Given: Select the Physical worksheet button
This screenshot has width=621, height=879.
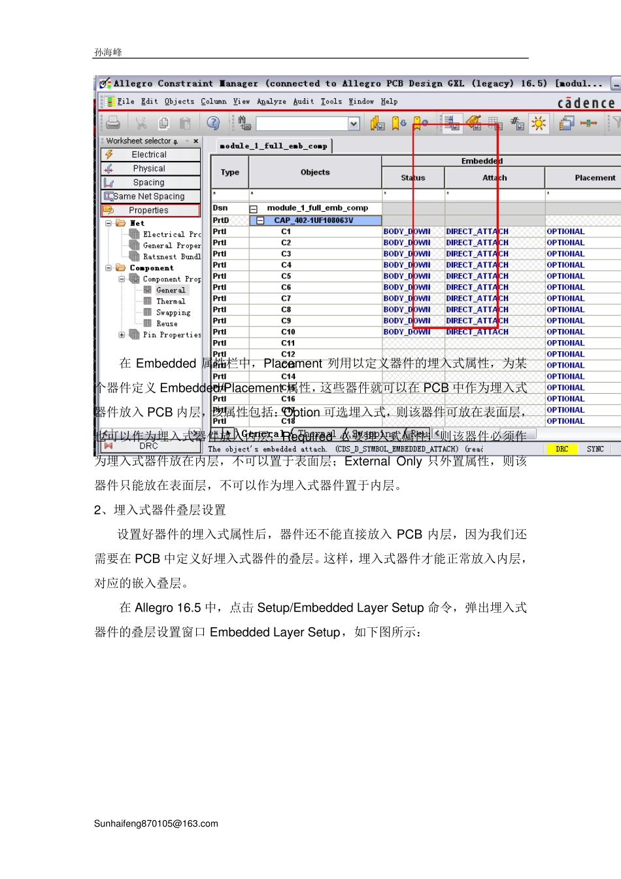Looking at the screenshot, I should pos(150,168).
